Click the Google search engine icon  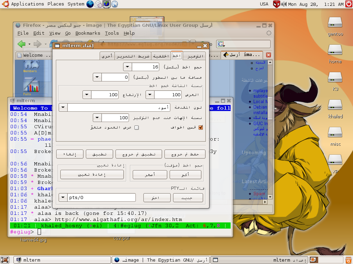point(221,44)
